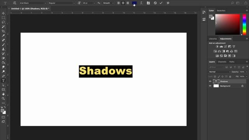Align the text left
This screenshot has height=140, width=249.
point(118,3)
